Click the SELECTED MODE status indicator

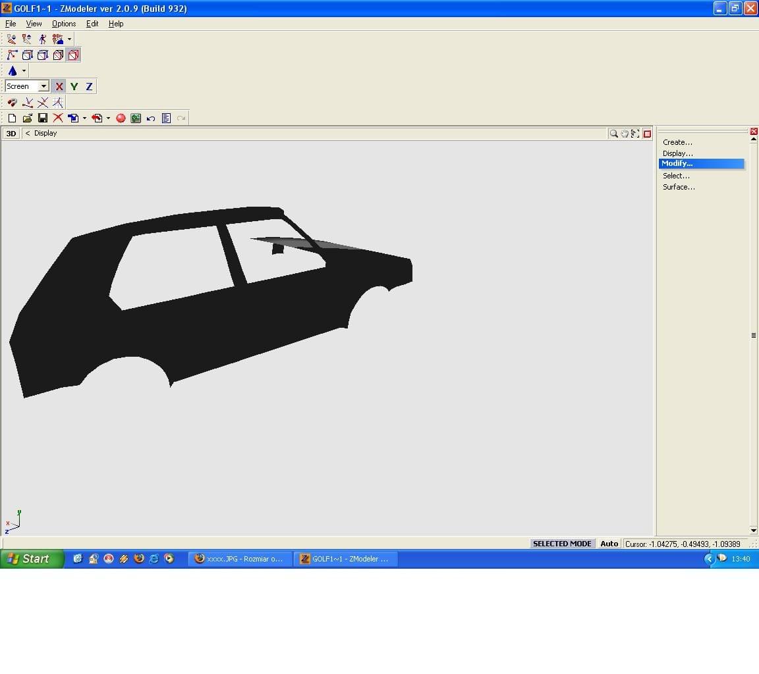(x=561, y=544)
